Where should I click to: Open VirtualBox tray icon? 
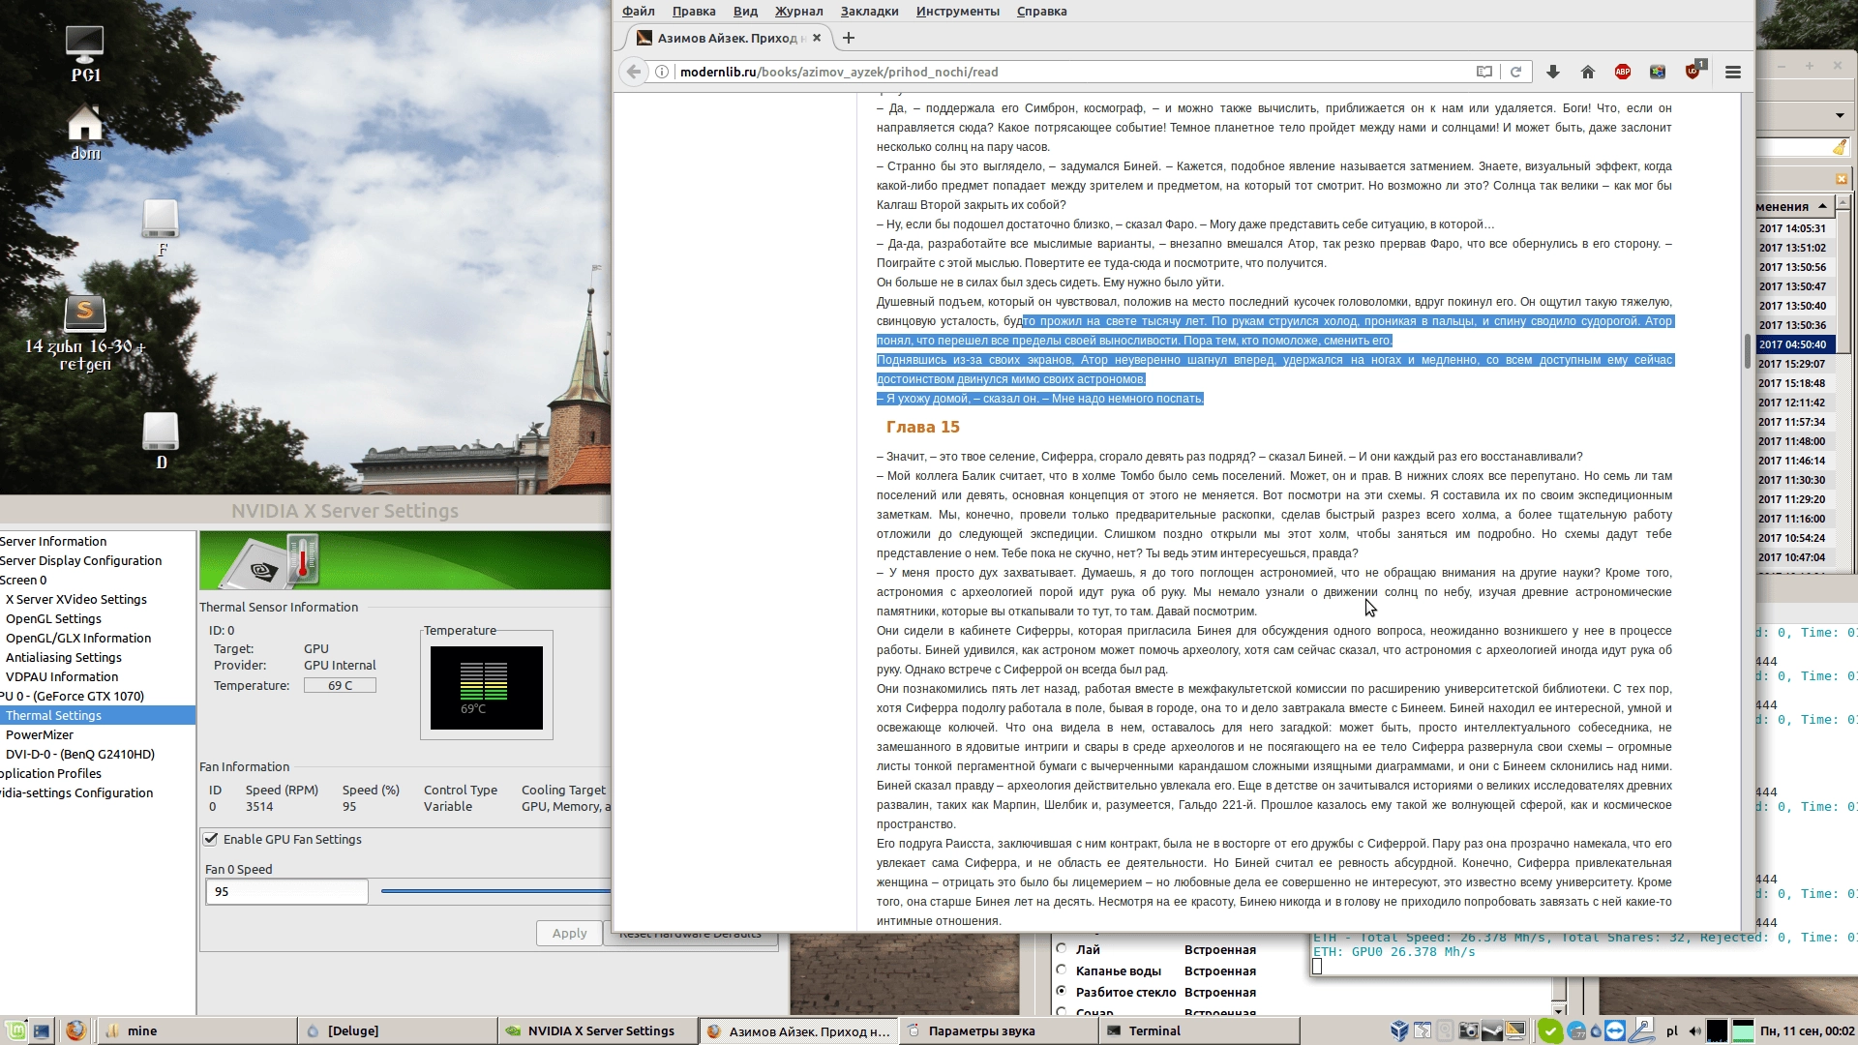point(1399,1030)
